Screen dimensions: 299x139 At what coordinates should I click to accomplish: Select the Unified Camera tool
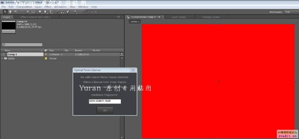28,12
